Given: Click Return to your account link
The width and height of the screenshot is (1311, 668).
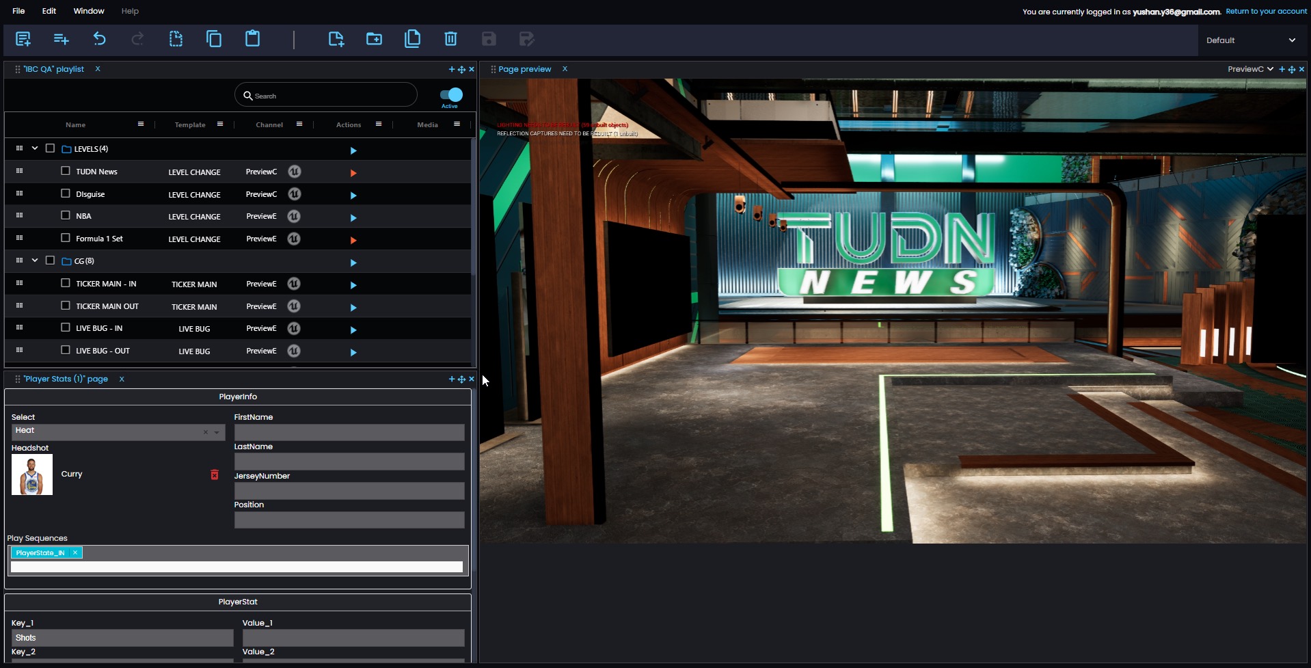Looking at the screenshot, I should click(x=1266, y=11).
